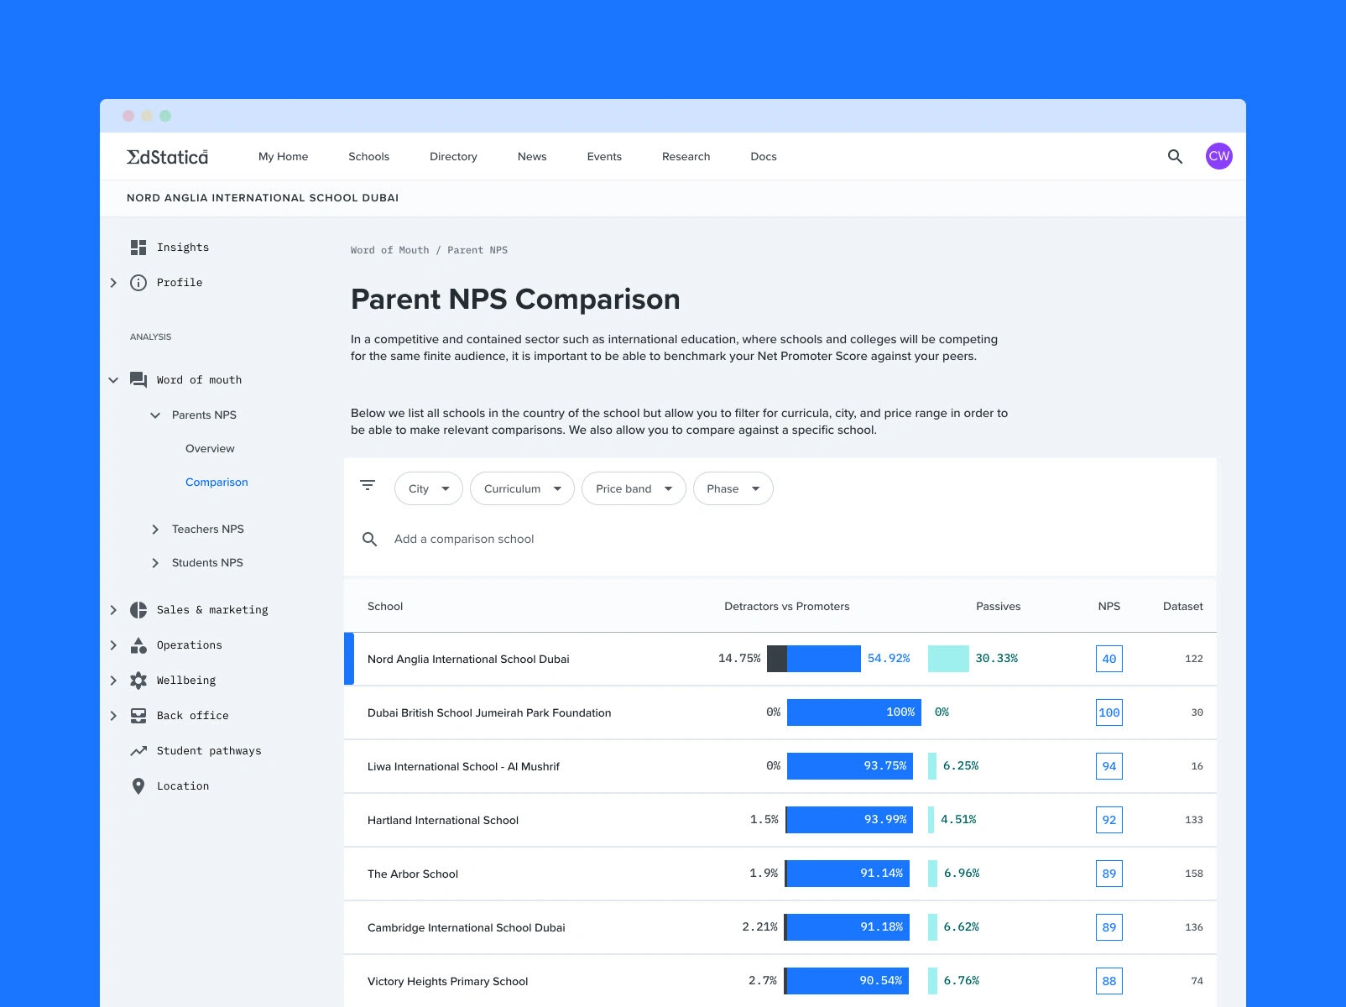1346x1007 pixels.
Task: Sort by Detractors vs Promoters column header
Action: (x=787, y=607)
